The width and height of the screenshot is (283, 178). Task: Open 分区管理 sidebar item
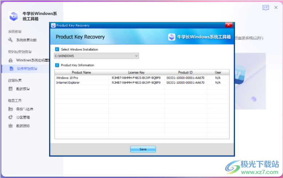click(23, 117)
